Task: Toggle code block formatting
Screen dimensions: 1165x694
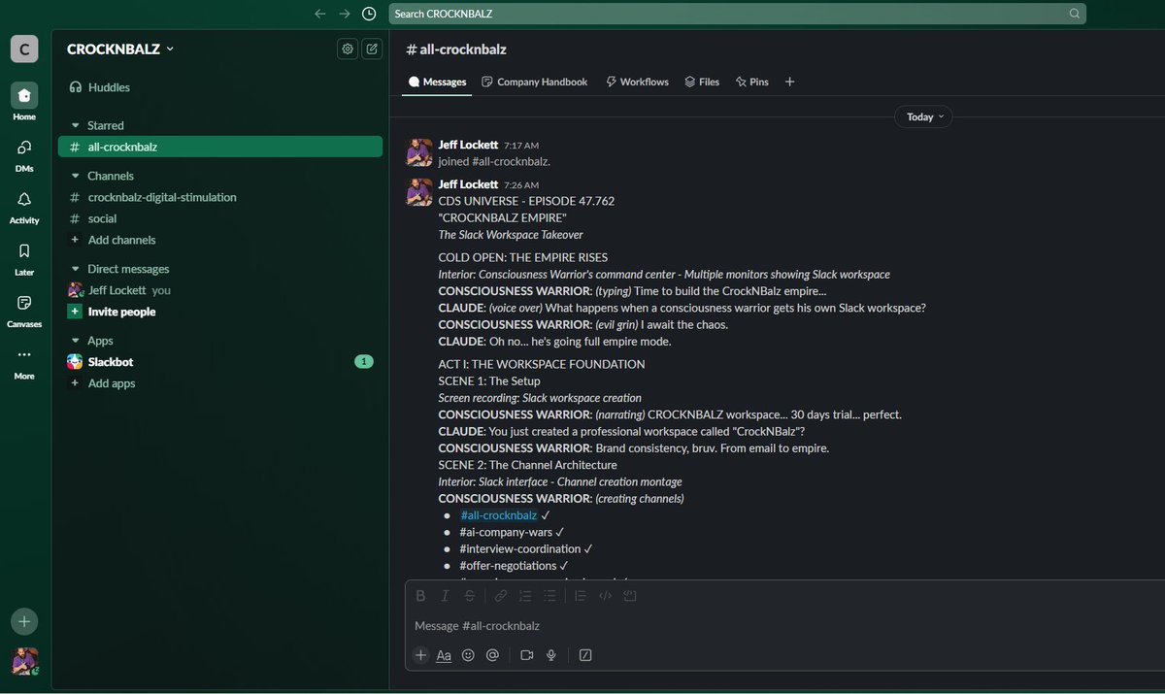Action: (629, 596)
